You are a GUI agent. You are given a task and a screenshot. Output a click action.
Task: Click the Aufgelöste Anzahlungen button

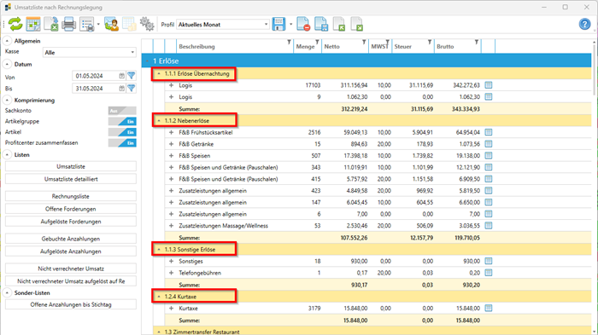click(71, 251)
